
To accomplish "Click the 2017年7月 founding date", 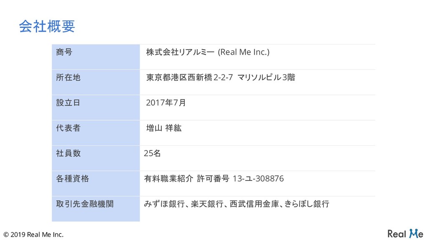I will [x=166, y=103].
